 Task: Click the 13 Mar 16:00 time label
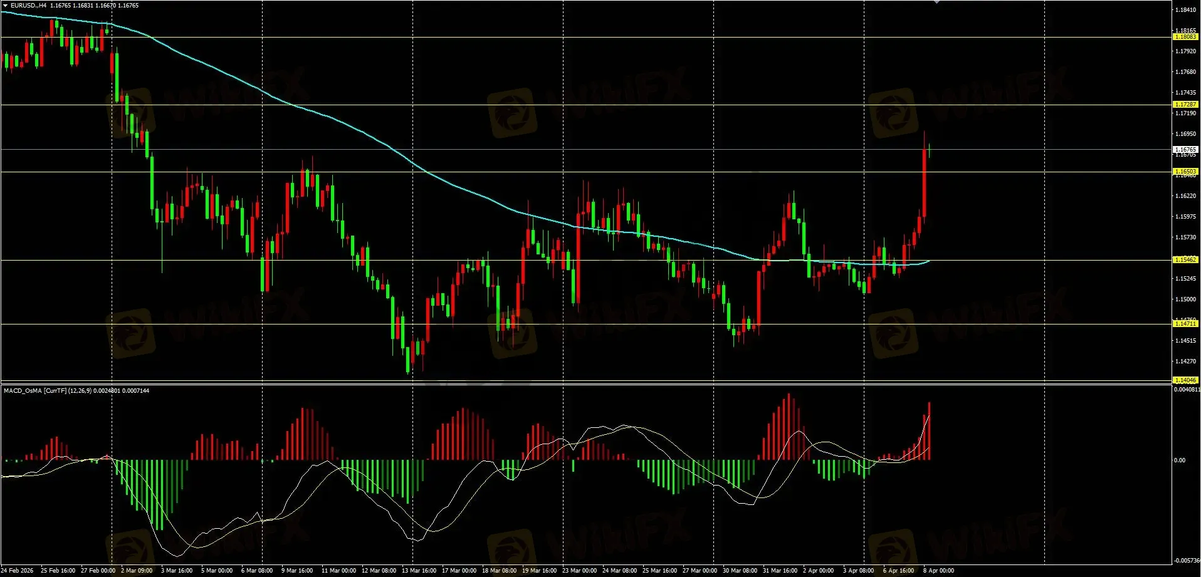419,571
